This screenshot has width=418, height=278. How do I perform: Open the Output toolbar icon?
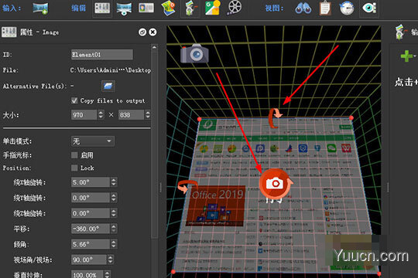tap(190, 8)
